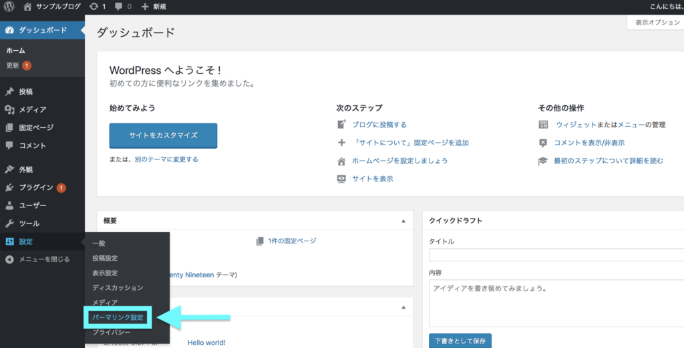Open メディア in the 設定 submenu
This screenshot has width=684, height=348.
105,303
